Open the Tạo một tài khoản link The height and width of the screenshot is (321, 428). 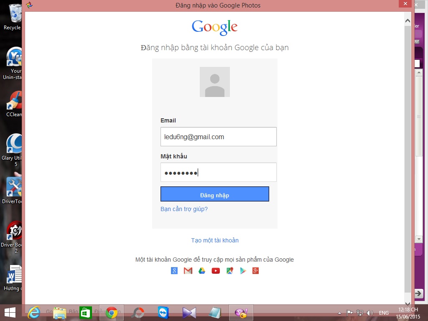coord(215,240)
